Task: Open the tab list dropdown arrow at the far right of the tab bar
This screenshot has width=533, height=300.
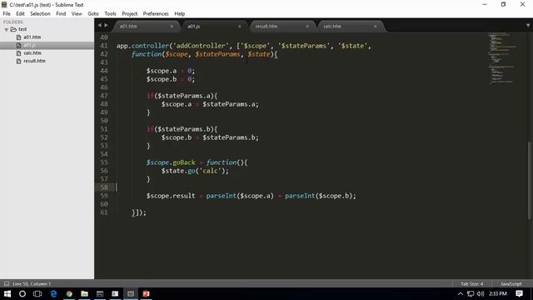Action: point(528,25)
